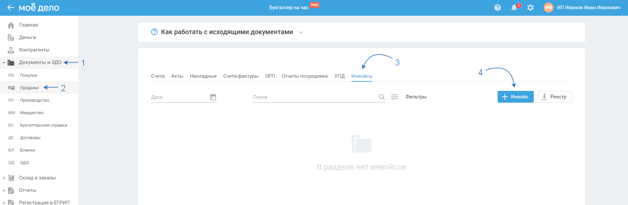The height and width of the screenshot is (205, 628).
Task: Open settings gear icon
Action: coord(531,8)
